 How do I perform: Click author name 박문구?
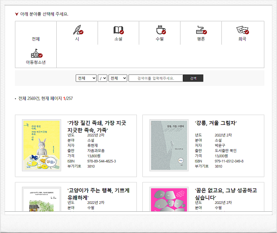(220, 145)
